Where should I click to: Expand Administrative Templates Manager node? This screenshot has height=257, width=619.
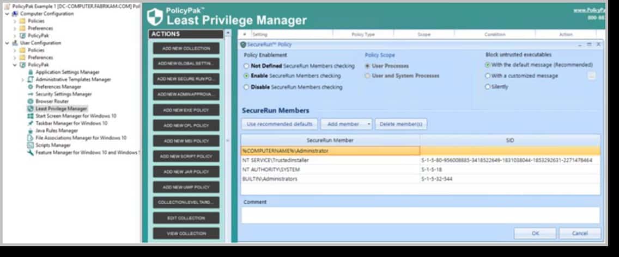pyautogui.click(x=23, y=79)
